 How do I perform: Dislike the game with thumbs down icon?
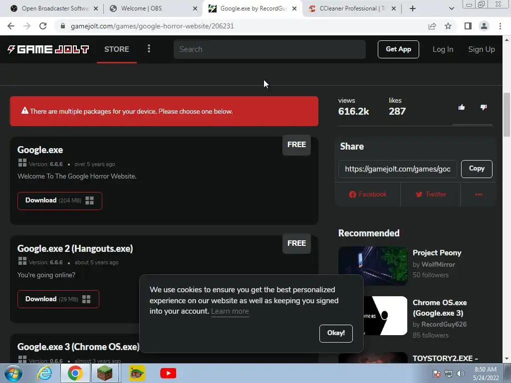pos(484,107)
